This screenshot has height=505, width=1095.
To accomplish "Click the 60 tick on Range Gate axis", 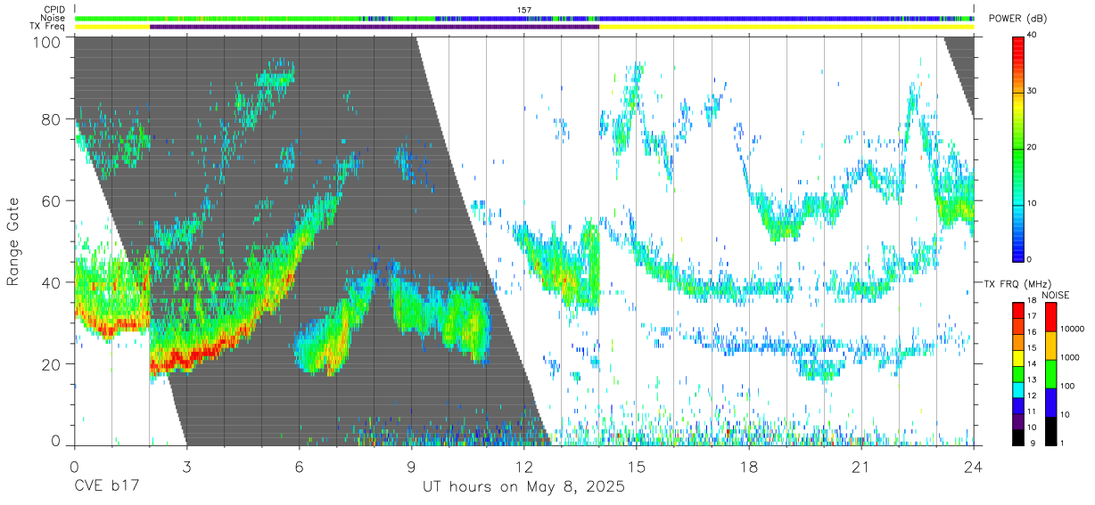I will 52,201.
